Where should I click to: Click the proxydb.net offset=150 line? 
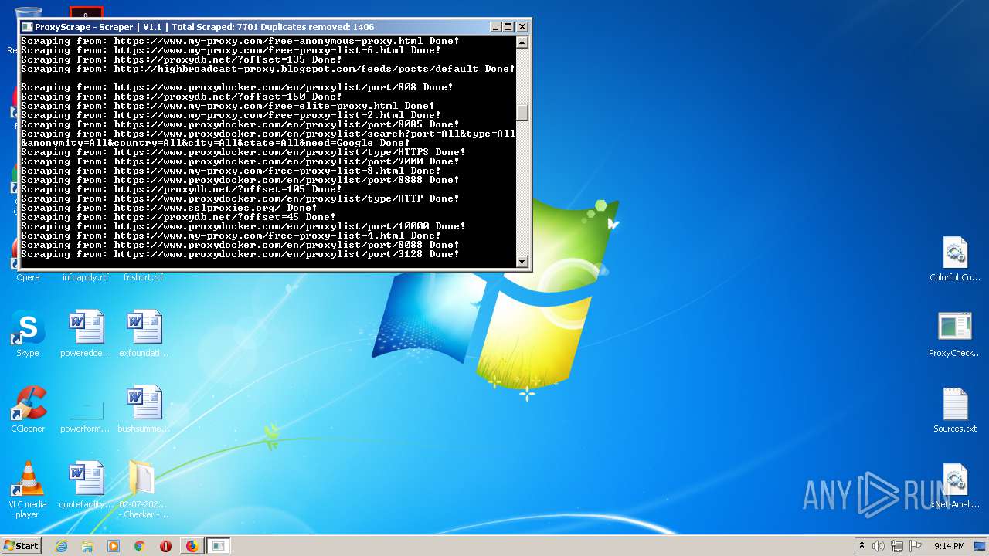pyautogui.click(x=182, y=97)
